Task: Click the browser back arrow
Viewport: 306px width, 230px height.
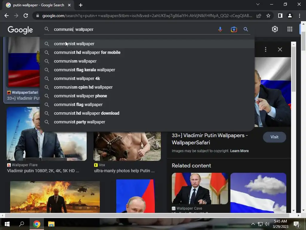Action: [x=7, y=16]
